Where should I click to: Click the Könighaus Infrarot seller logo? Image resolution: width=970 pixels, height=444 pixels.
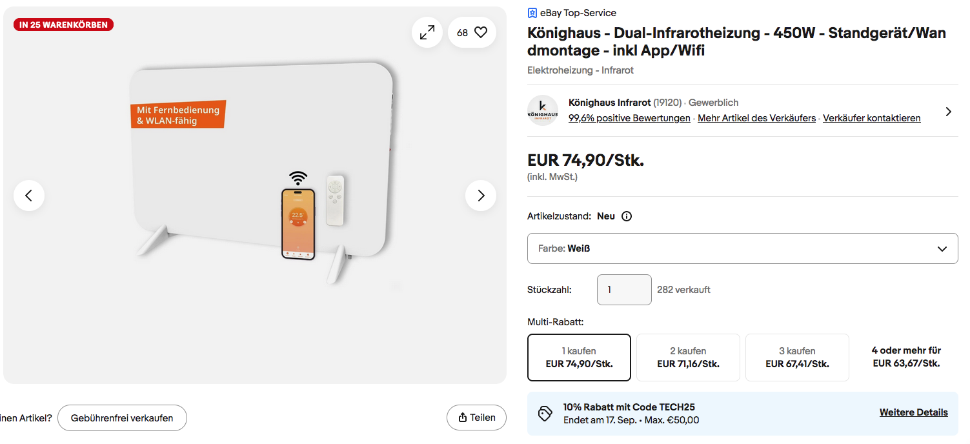(543, 110)
